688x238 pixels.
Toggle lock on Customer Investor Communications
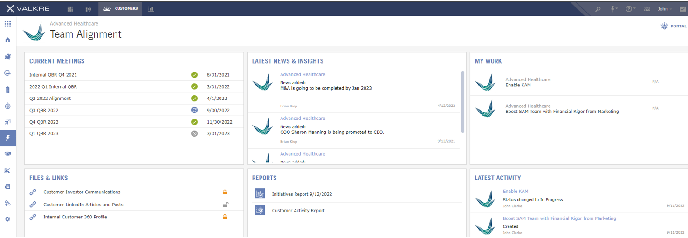[225, 192]
